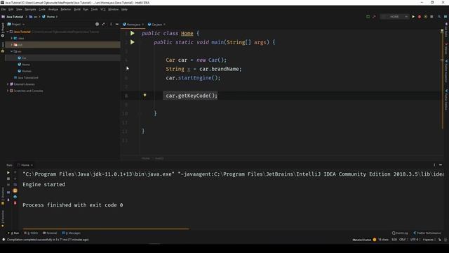Image resolution: width=449 pixels, height=253 pixels.
Task: Hide the Run tool window with minus icon
Action: 441,165
